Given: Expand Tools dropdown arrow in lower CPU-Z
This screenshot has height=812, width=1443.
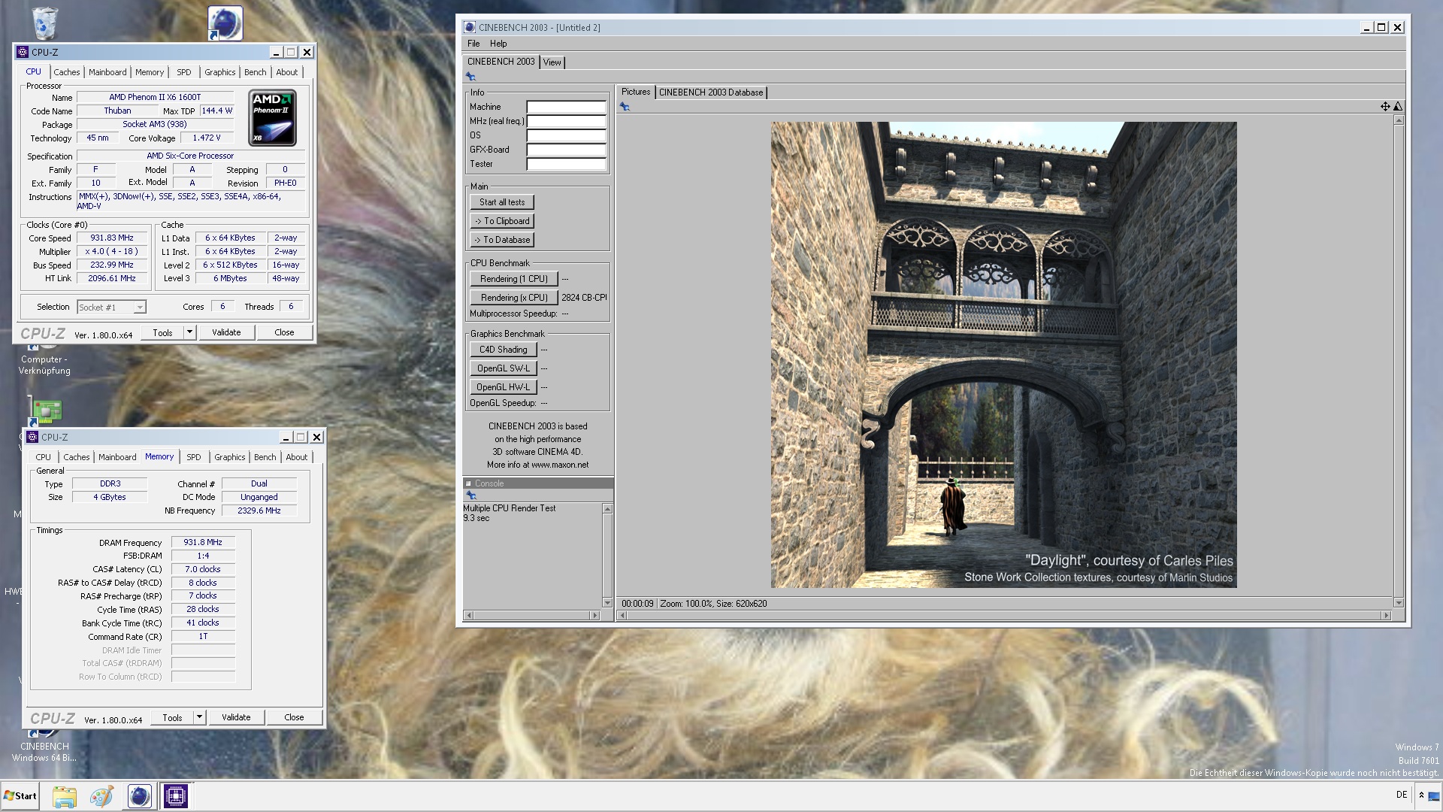Looking at the screenshot, I should tap(199, 717).
